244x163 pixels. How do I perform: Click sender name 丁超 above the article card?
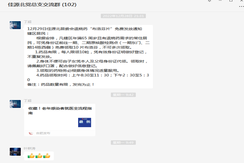tap(27, 100)
